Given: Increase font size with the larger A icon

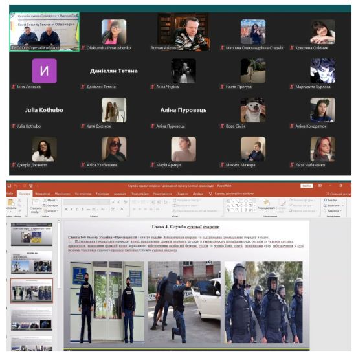Looking at the screenshot, I should (x=113, y=201).
